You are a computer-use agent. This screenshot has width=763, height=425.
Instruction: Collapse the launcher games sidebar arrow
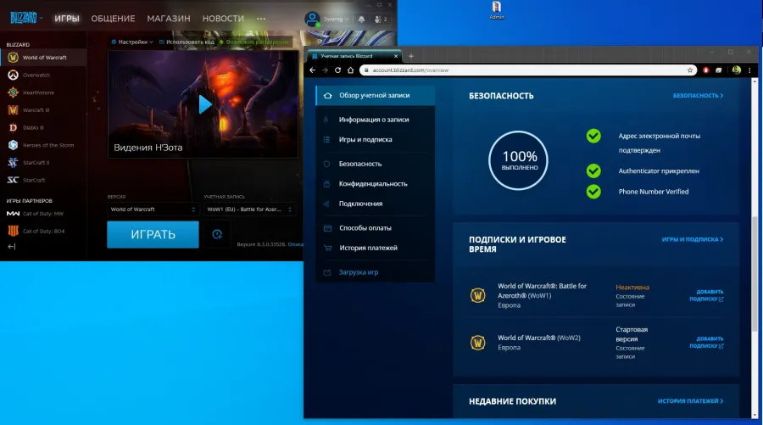coord(12,247)
